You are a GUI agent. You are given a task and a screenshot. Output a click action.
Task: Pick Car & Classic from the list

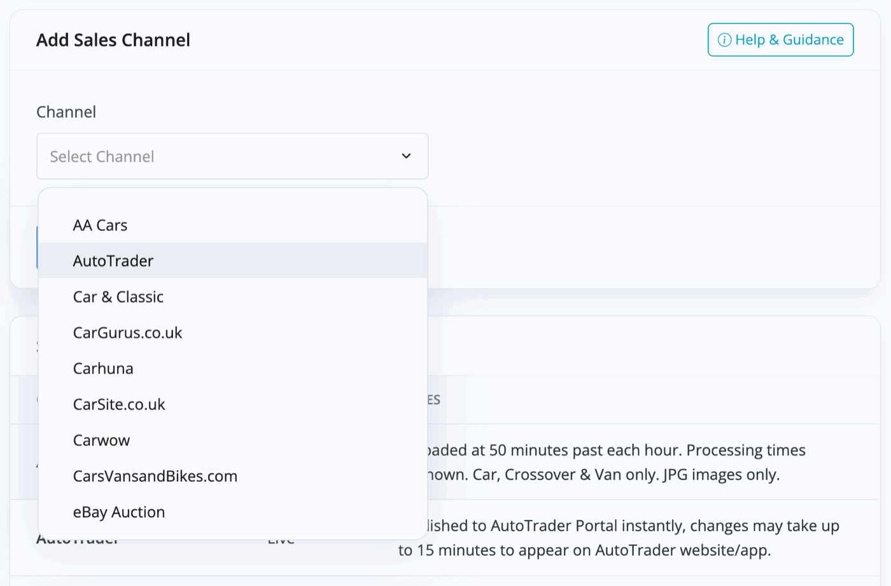point(233,296)
